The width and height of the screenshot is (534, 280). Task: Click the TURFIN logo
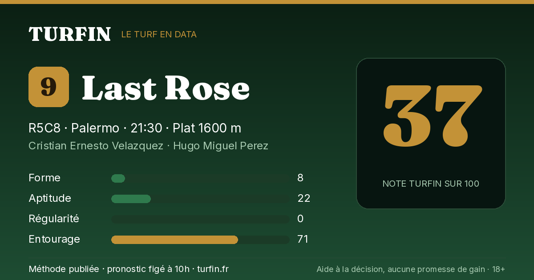click(x=69, y=34)
